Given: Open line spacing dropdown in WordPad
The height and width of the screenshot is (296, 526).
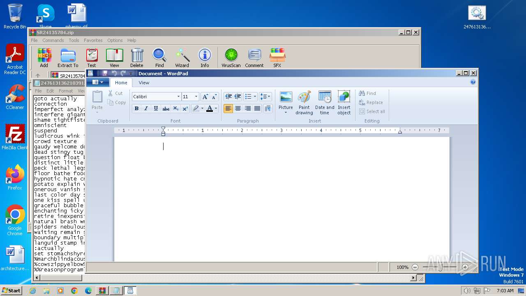Looking at the screenshot, I should 265,97.
